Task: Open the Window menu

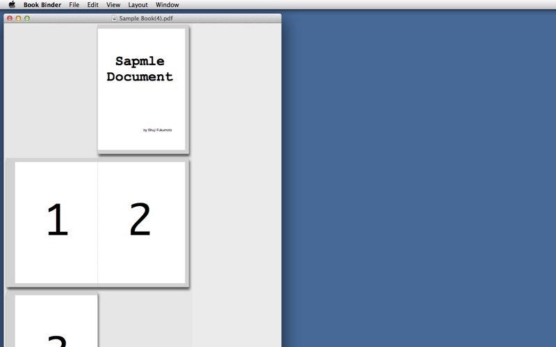Action: click(167, 5)
